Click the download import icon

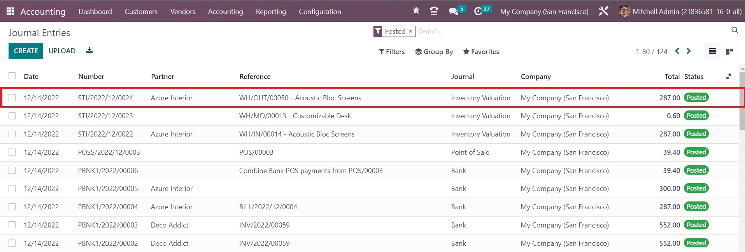click(x=89, y=51)
